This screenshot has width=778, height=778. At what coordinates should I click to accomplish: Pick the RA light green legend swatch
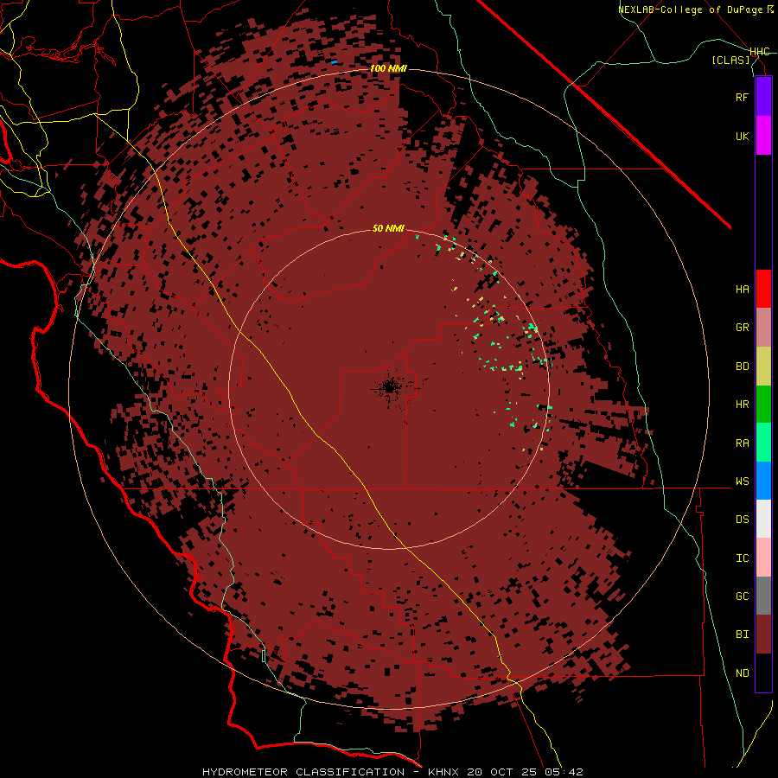pyautogui.click(x=763, y=443)
